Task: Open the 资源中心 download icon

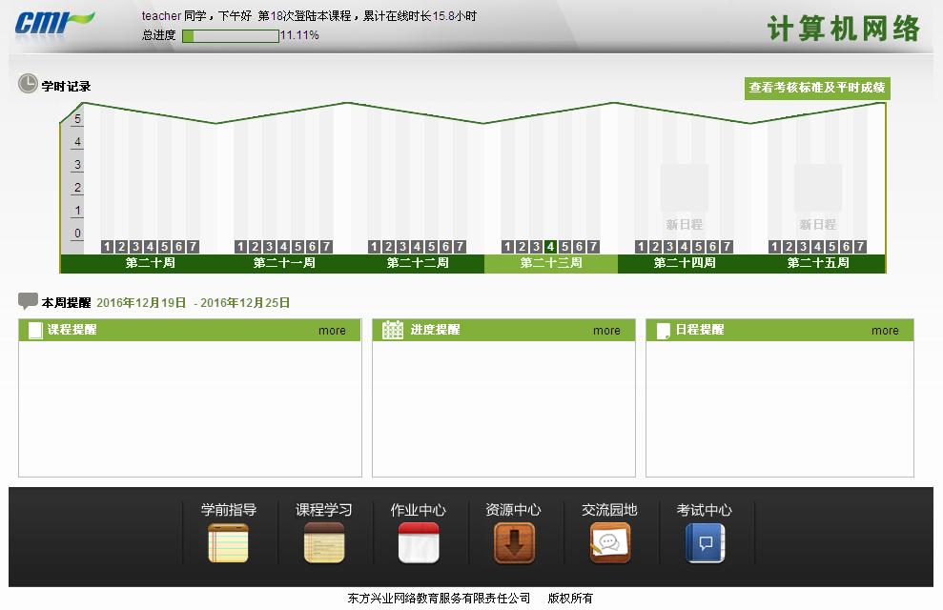Action: [x=513, y=542]
